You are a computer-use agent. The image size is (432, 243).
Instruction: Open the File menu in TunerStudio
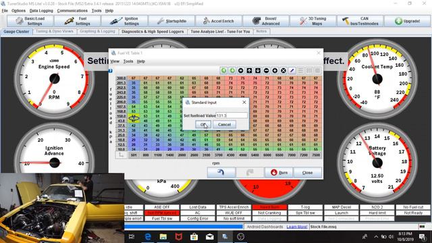pos(5,11)
